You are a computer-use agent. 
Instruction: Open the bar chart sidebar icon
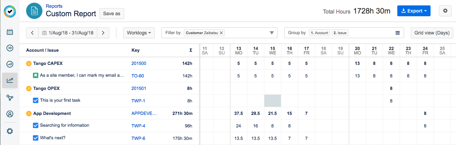click(10, 64)
